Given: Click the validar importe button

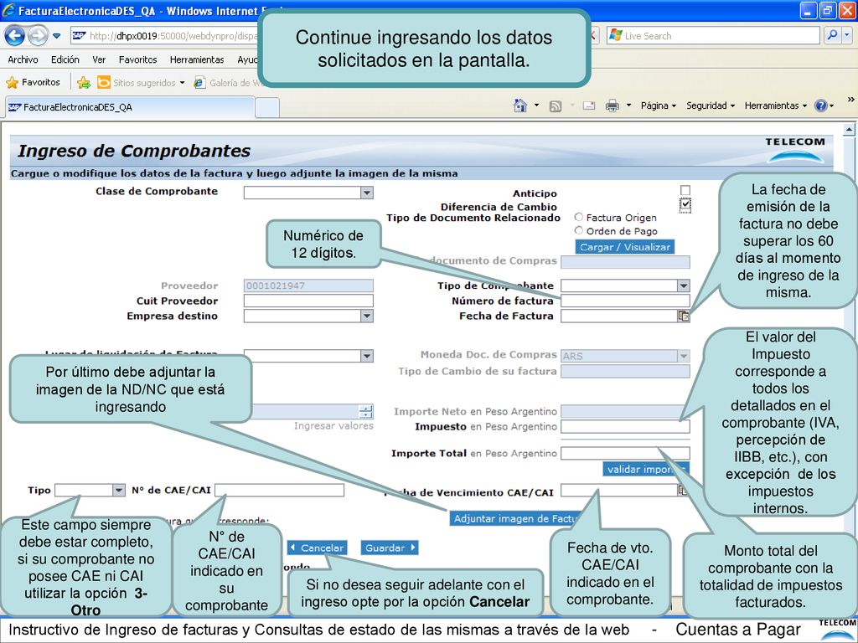Looking at the screenshot, I should (x=646, y=469).
